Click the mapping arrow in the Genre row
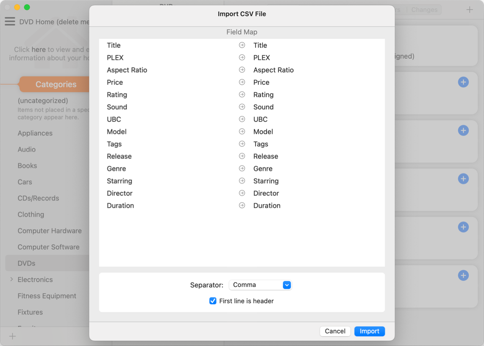This screenshot has width=484, height=346. point(242,168)
